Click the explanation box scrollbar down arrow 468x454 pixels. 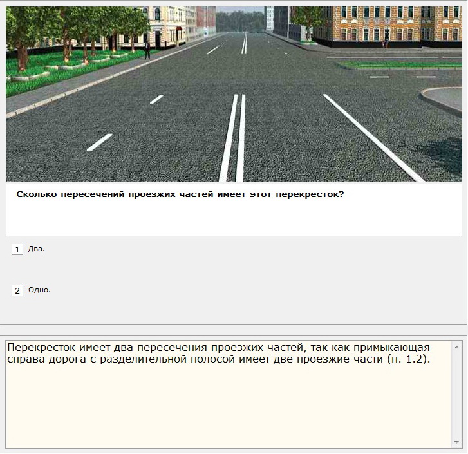tap(456, 442)
